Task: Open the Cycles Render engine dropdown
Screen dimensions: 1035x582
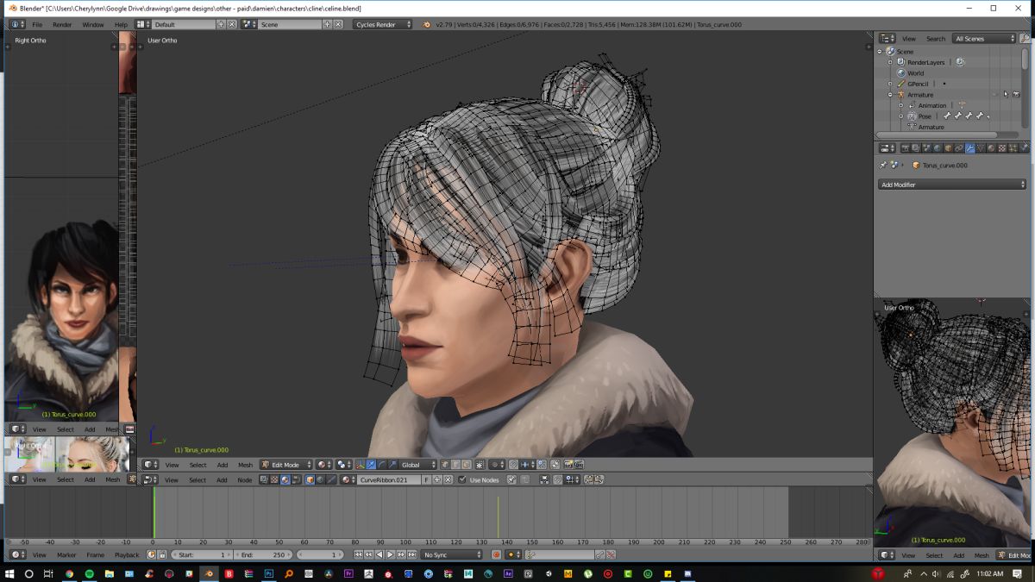Action: point(380,24)
